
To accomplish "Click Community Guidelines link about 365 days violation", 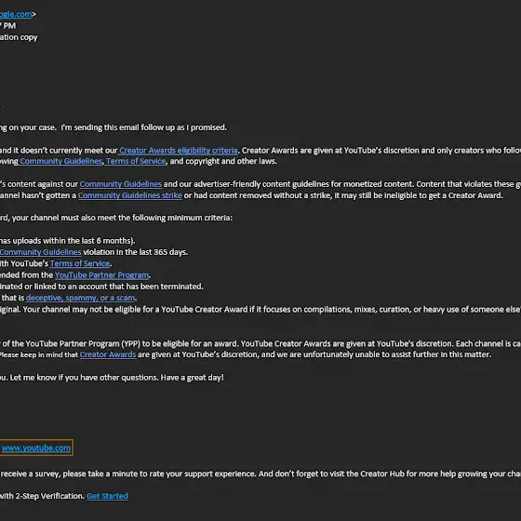I will [41, 252].
